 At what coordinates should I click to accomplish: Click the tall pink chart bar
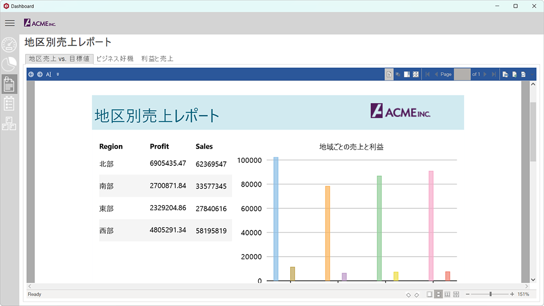click(431, 226)
